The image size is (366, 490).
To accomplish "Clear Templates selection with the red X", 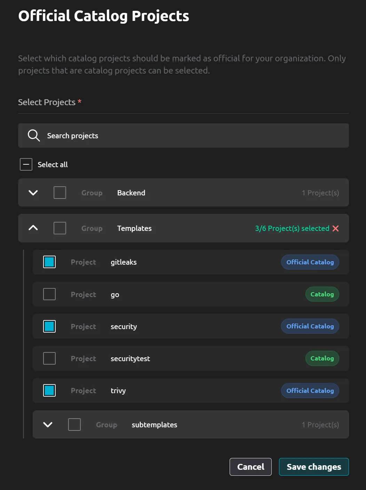I will click(x=335, y=228).
